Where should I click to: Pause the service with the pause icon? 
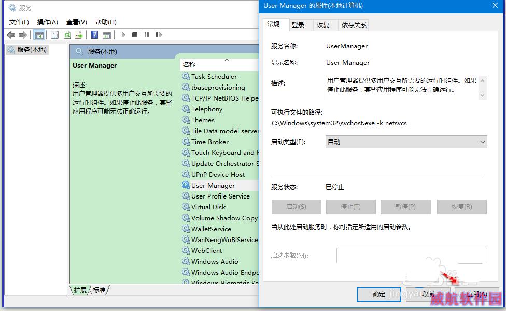pyautogui.click(x=147, y=35)
